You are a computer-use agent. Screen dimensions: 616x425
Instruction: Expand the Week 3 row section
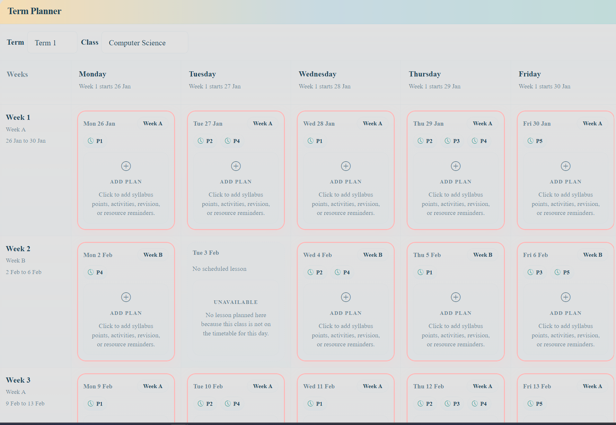(x=18, y=380)
